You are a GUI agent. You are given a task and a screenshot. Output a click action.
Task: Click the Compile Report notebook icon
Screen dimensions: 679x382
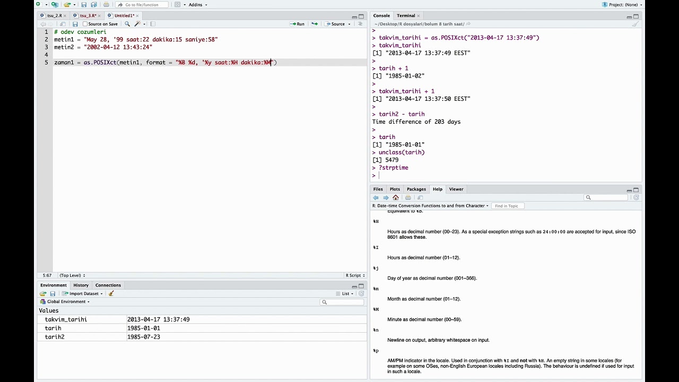click(153, 24)
